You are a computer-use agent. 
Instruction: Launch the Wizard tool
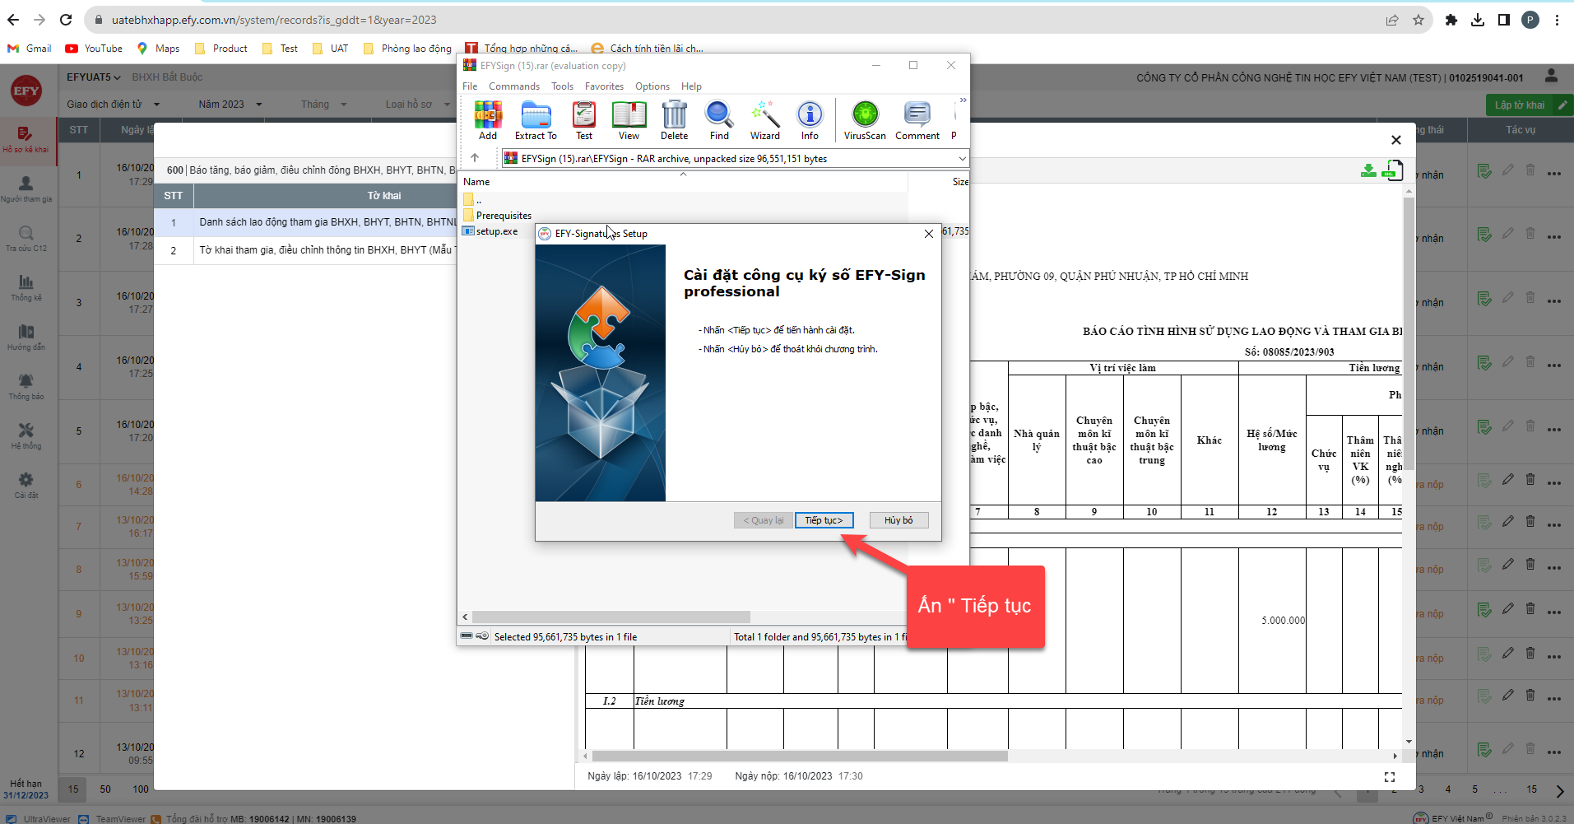[764, 120]
